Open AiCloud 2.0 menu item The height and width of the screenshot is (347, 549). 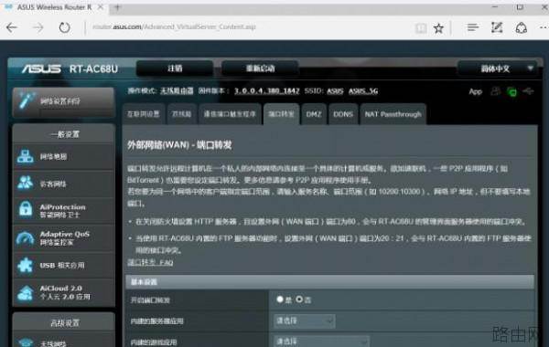(63, 293)
